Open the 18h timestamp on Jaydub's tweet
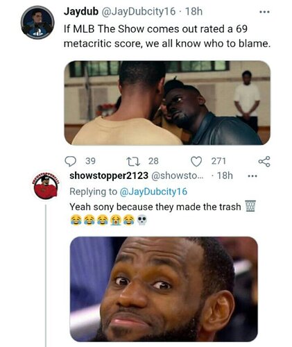 194,12
